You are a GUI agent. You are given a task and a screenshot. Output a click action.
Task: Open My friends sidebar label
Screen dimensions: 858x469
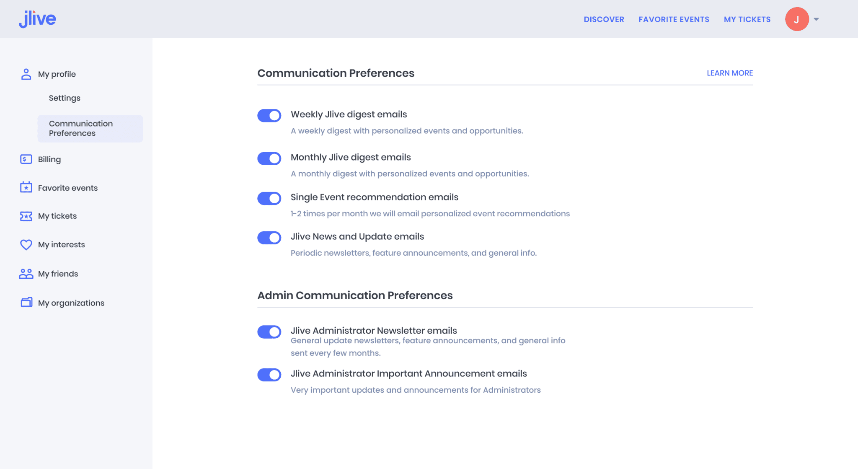pyautogui.click(x=58, y=274)
